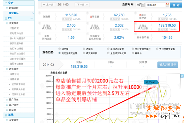184x123 pixels.
Task: Select the 浏览量 trend radio button
Action: click(x=60, y=49)
